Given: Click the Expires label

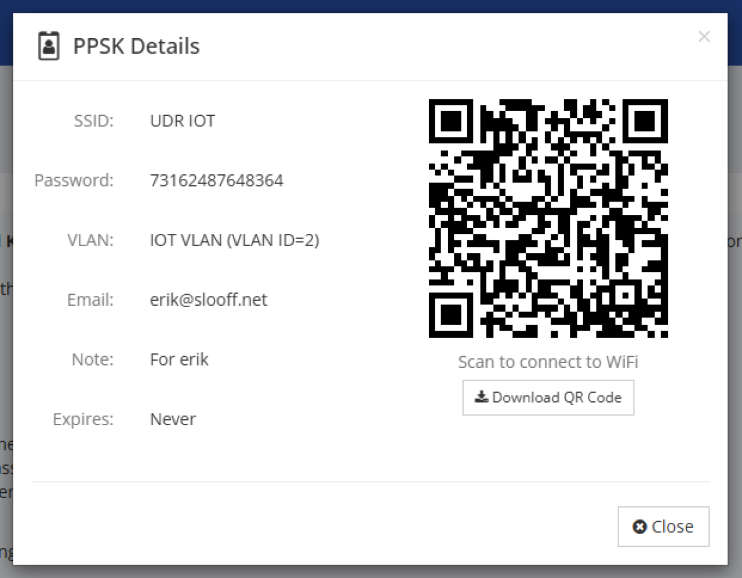Looking at the screenshot, I should [x=83, y=419].
